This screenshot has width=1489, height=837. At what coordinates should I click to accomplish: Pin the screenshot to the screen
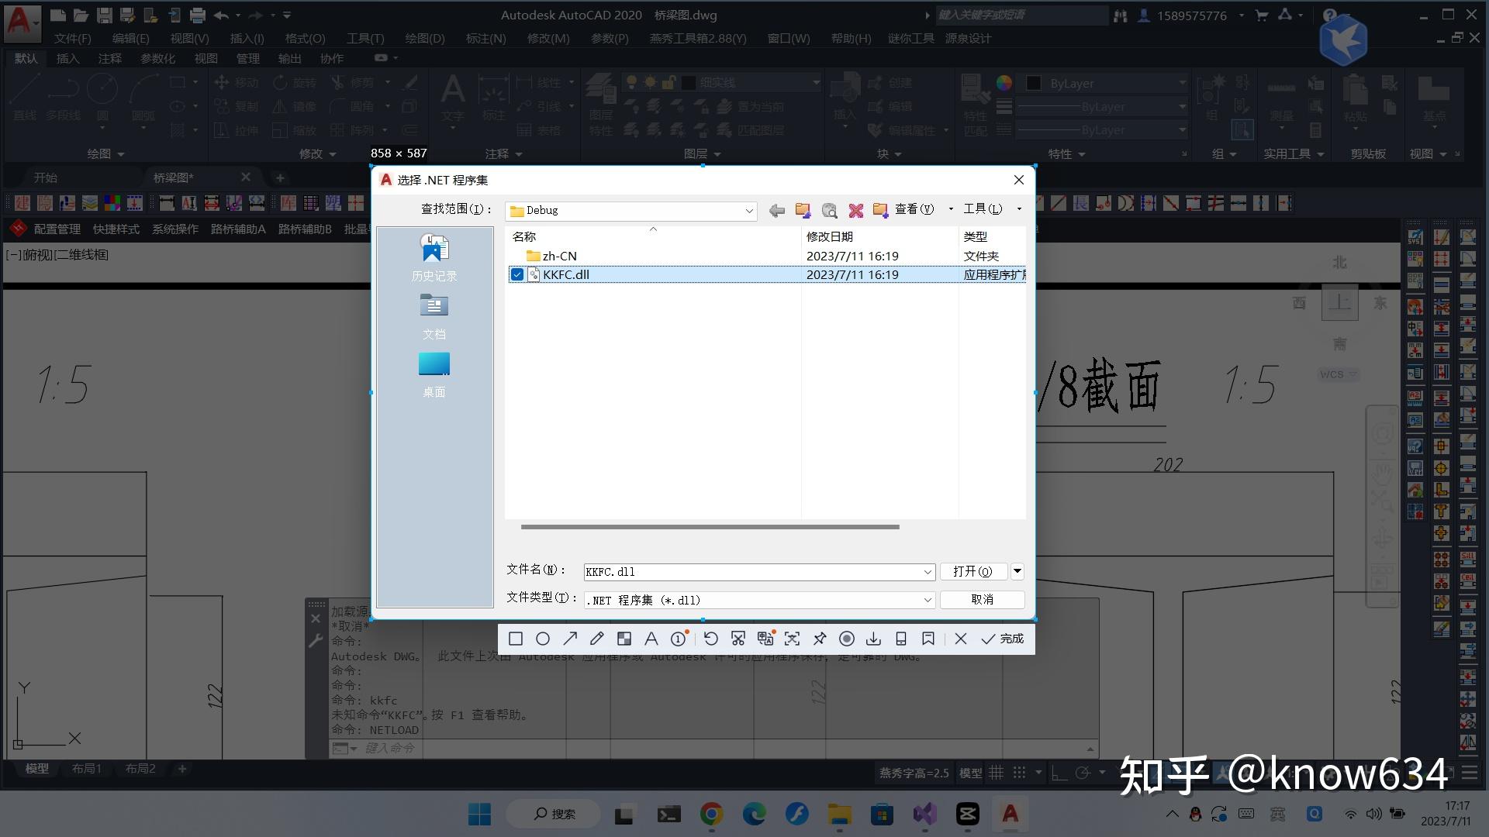click(819, 638)
